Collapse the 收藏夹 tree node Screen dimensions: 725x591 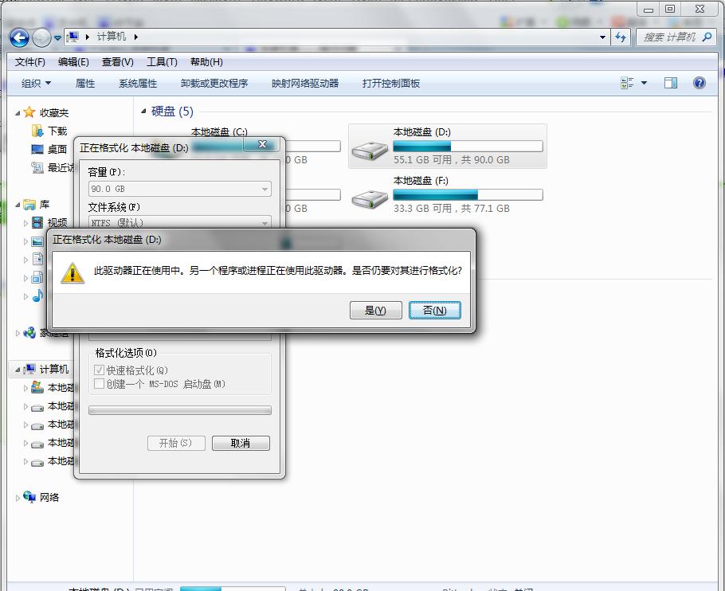[x=18, y=113]
